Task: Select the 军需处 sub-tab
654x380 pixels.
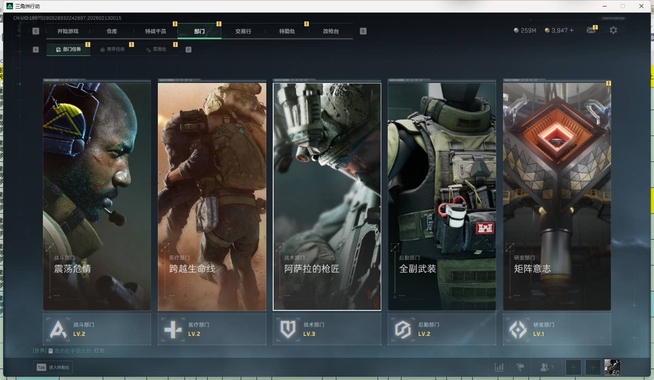Action: pyautogui.click(x=157, y=49)
